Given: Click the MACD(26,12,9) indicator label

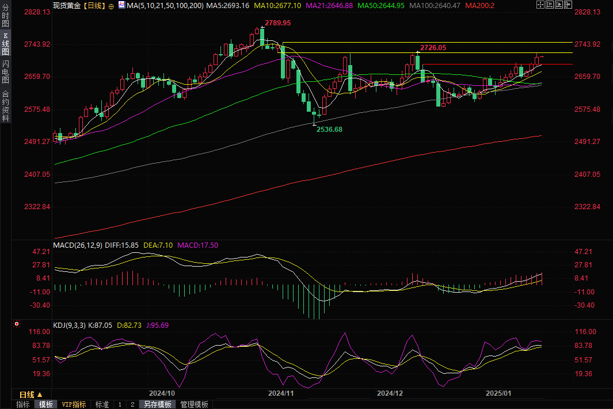Looking at the screenshot, I should [78, 245].
